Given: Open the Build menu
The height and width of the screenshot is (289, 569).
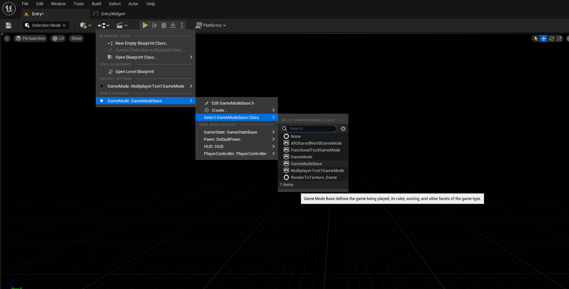Looking at the screenshot, I should (x=96, y=4).
